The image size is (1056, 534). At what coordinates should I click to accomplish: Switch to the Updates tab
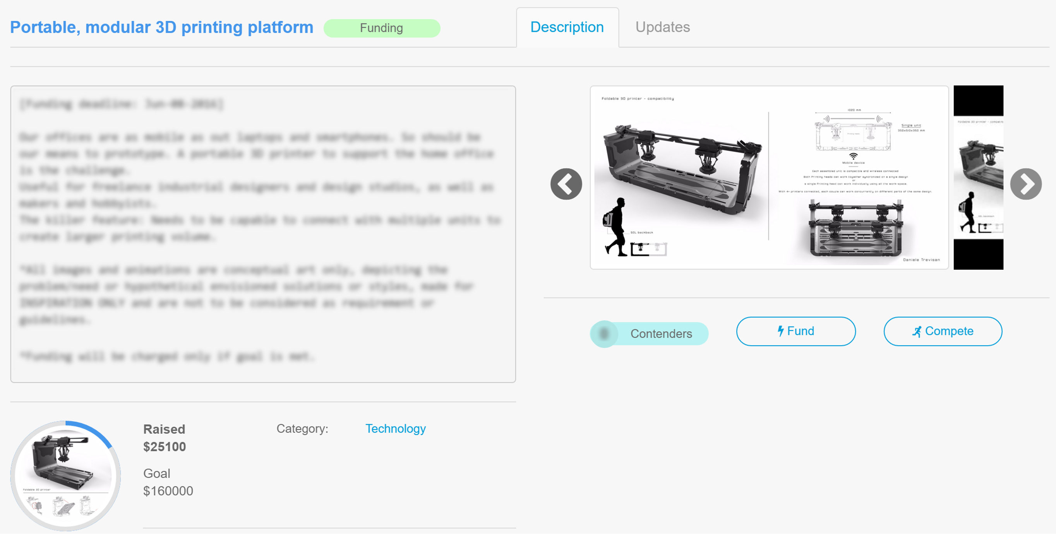662,27
